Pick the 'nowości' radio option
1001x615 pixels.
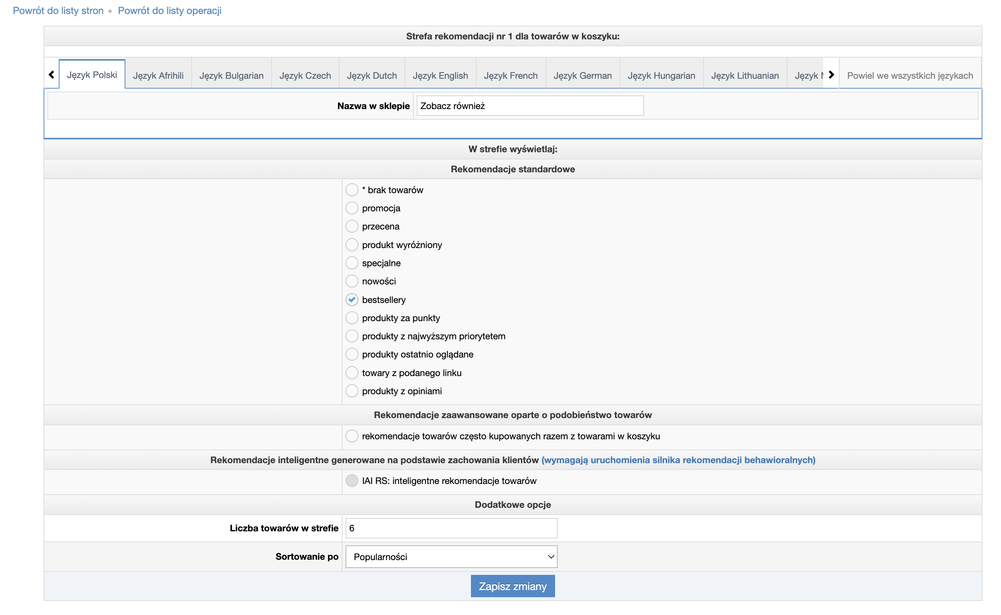[x=352, y=281]
